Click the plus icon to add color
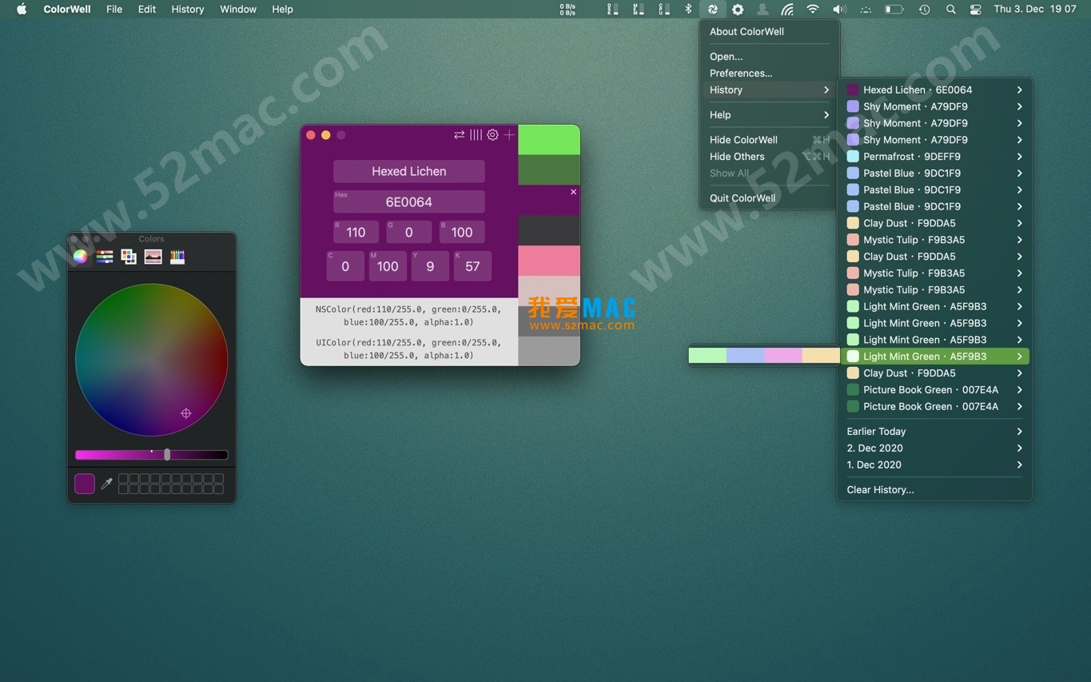This screenshot has width=1091, height=682. point(509,135)
